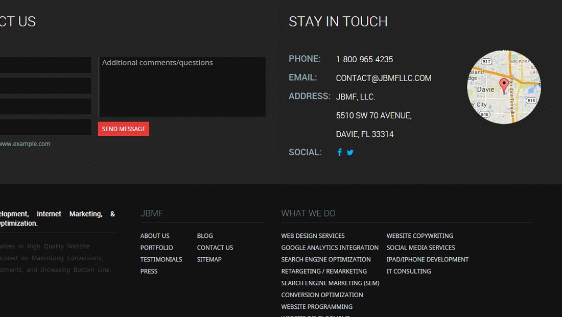Click the www.example.com link
This screenshot has height=317, width=562.
click(x=25, y=143)
